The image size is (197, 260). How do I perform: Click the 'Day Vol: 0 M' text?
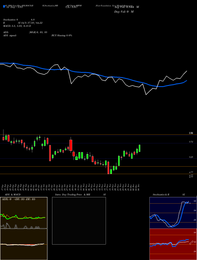124,12
